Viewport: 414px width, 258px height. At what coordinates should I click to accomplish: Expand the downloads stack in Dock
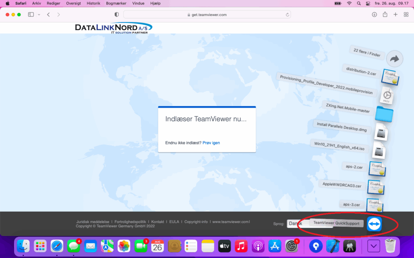coord(374,246)
